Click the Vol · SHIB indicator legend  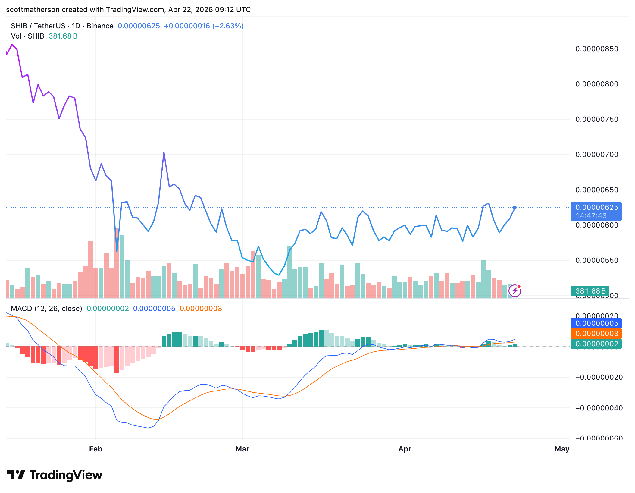[27, 36]
